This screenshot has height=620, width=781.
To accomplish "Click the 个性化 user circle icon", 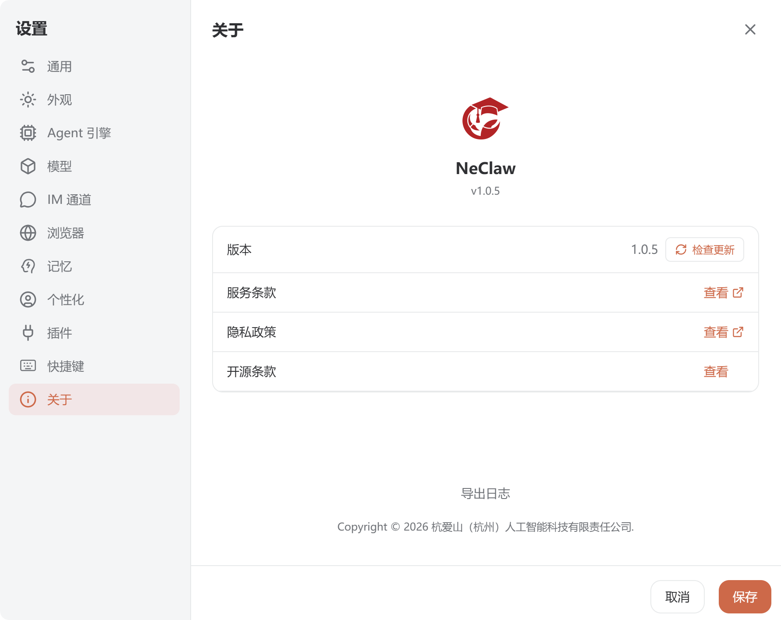I will (x=28, y=299).
